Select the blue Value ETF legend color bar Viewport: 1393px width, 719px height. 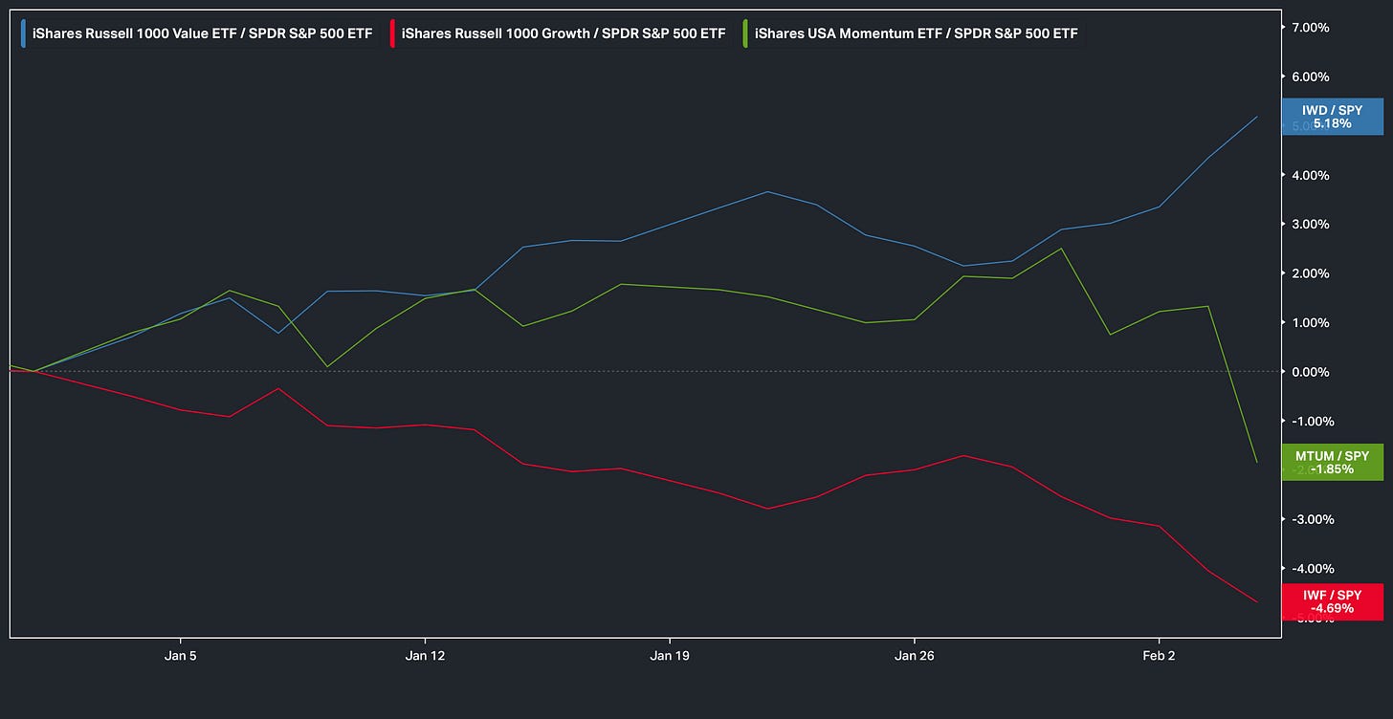23,33
